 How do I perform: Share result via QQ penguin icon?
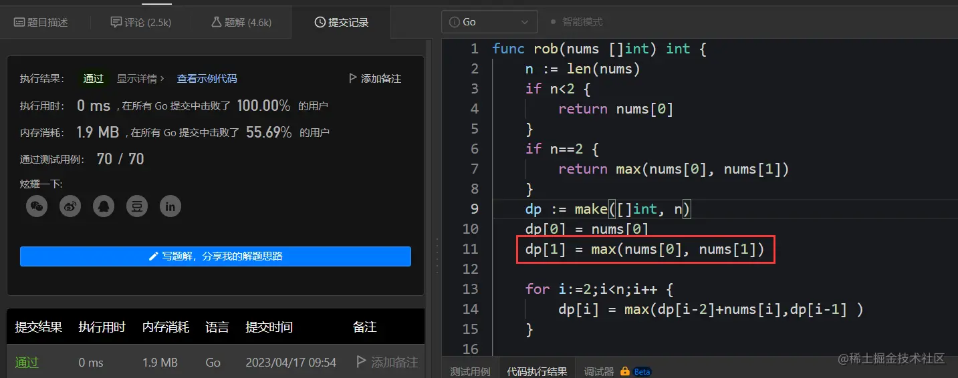click(104, 206)
